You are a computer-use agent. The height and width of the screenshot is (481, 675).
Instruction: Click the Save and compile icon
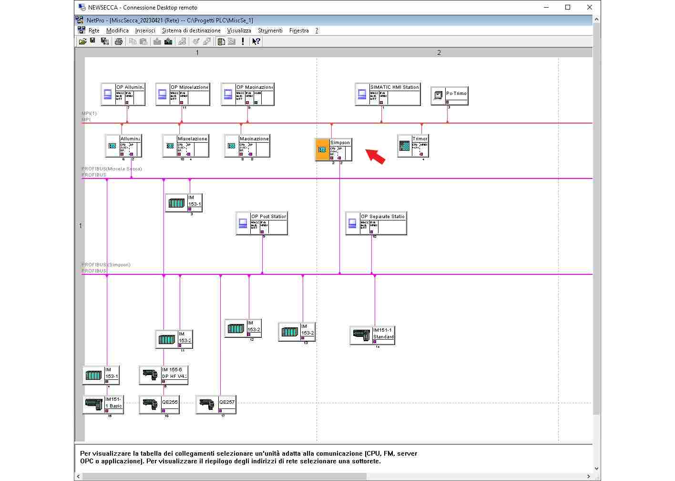105,42
